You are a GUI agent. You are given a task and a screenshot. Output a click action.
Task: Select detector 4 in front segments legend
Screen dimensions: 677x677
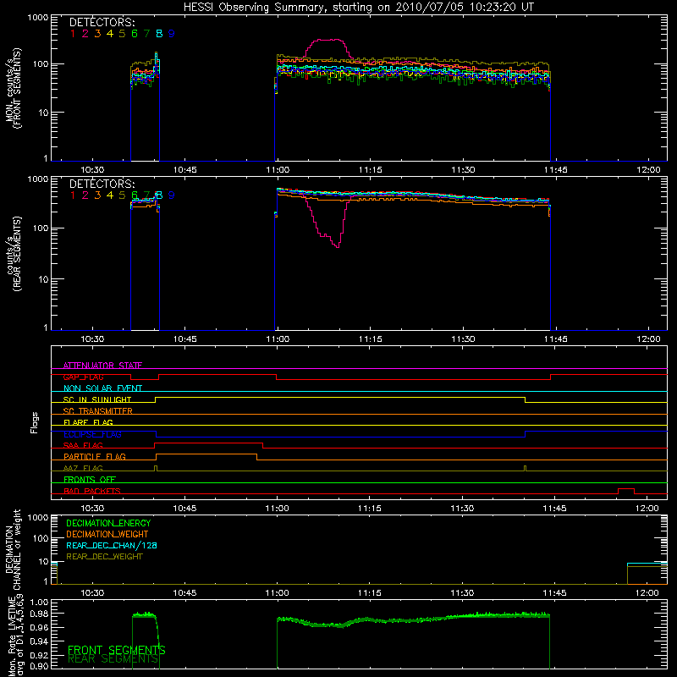pyautogui.click(x=110, y=34)
